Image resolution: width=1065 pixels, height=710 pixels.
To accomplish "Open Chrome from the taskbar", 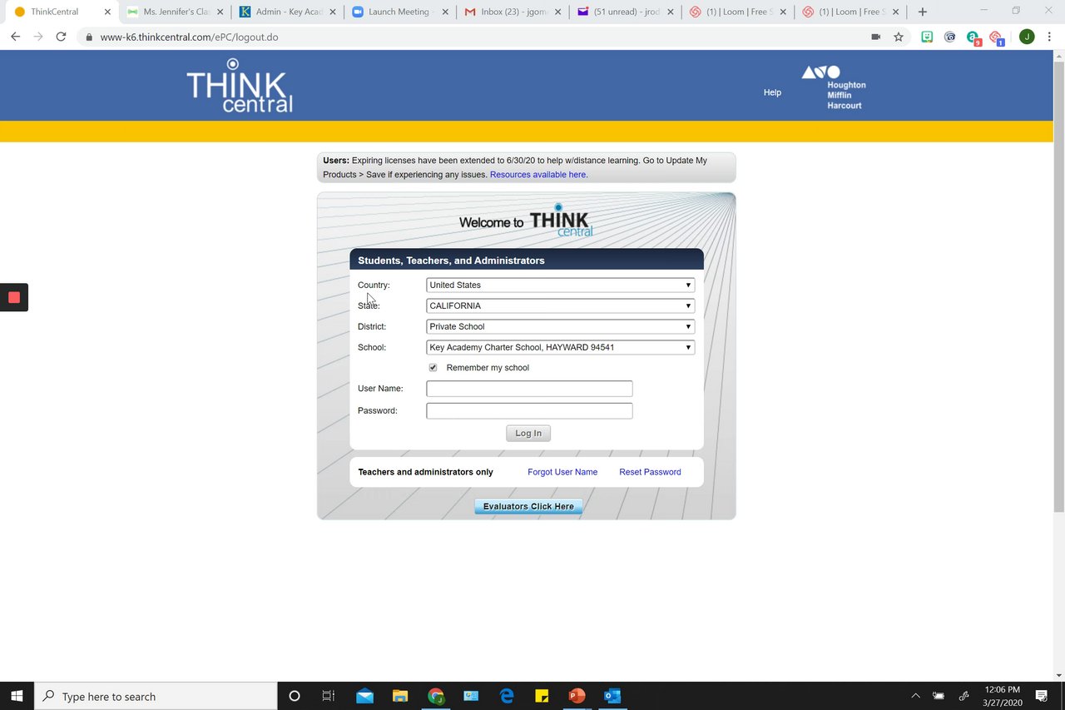I will [x=436, y=696].
